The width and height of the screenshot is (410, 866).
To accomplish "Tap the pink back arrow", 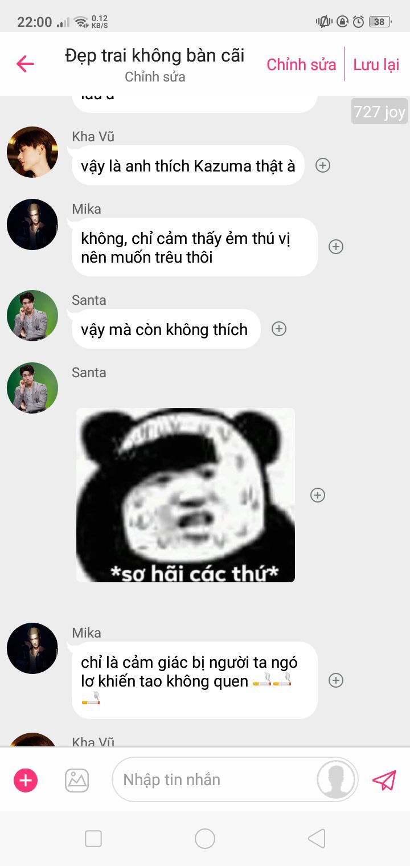I will [25, 64].
